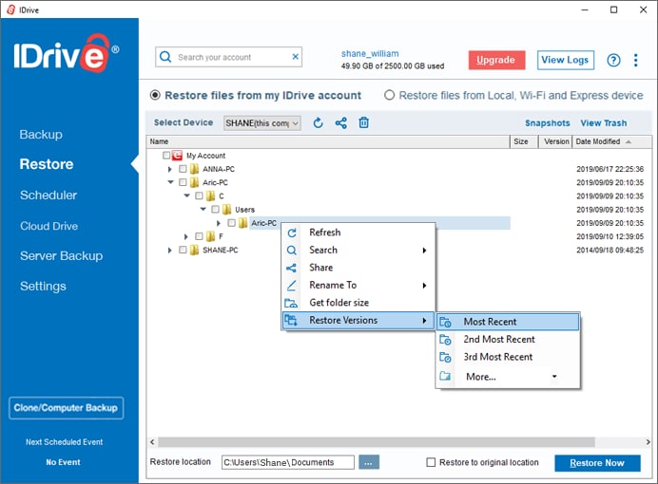Click the Share icon in context menu
This screenshot has width=658, height=484.
click(291, 268)
